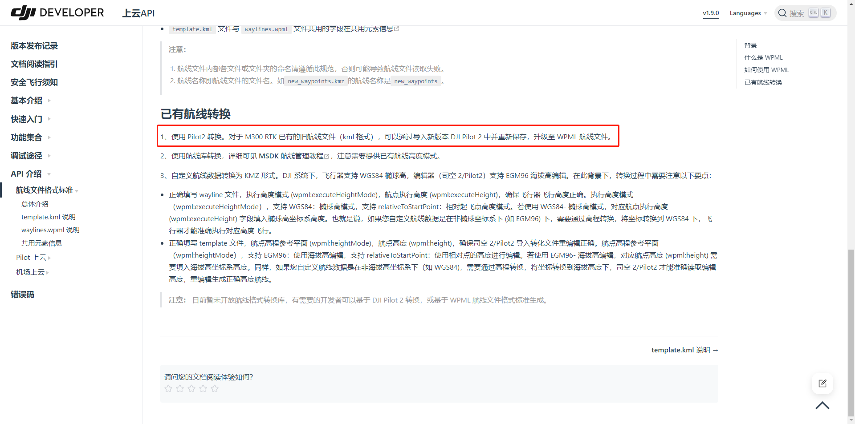Expand Pilot 上云 in sidebar
Screen dimensions: 855x424
click(x=33, y=257)
